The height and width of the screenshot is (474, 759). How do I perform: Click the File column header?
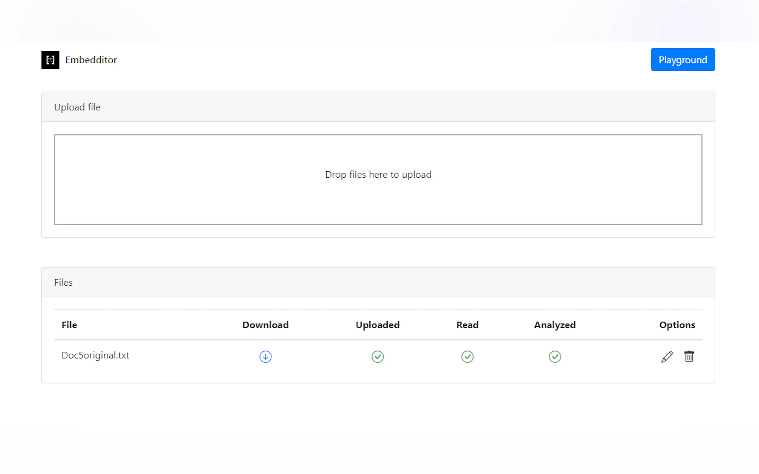(x=69, y=325)
